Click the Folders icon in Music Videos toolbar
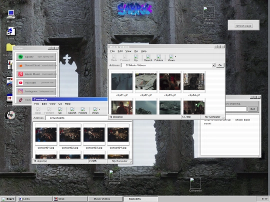Image resolution: width=270 pixels, height=202 pixels. 158,58
